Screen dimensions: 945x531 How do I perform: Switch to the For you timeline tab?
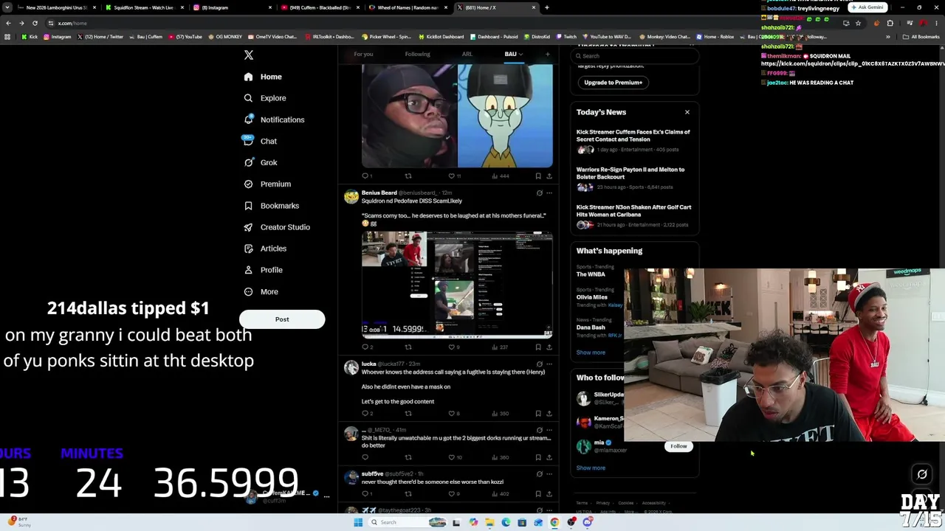coord(363,54)
